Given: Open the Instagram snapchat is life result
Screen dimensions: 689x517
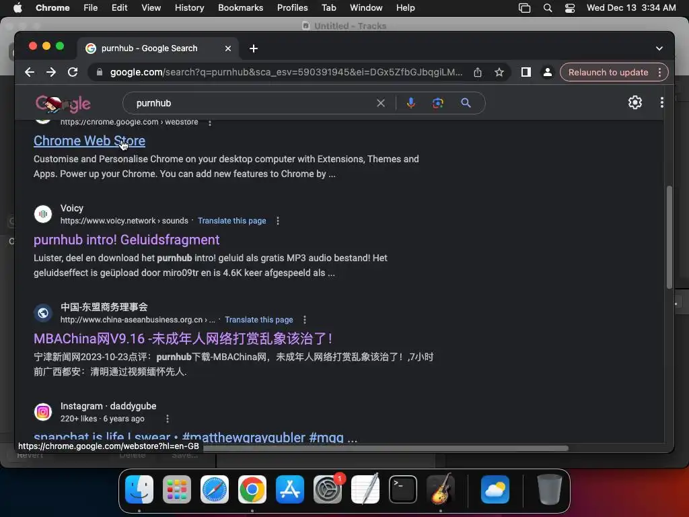Looking at the screenshot, I should click(x=195, y=436).
